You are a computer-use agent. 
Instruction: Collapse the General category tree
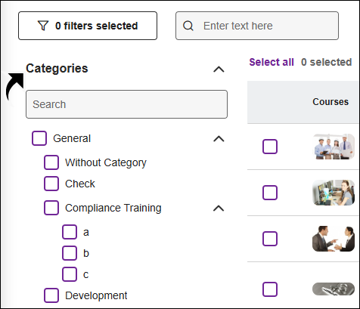tap(219, 139)
